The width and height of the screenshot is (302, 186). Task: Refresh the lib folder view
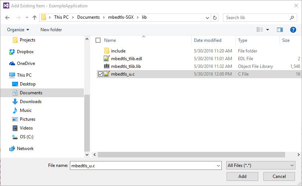(x=215, y=18)
